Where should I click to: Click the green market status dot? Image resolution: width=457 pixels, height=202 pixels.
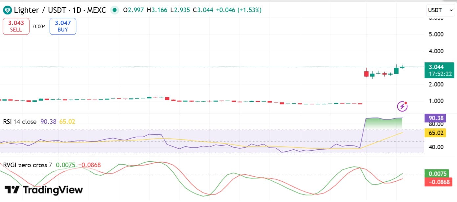[x=114, y=10]
